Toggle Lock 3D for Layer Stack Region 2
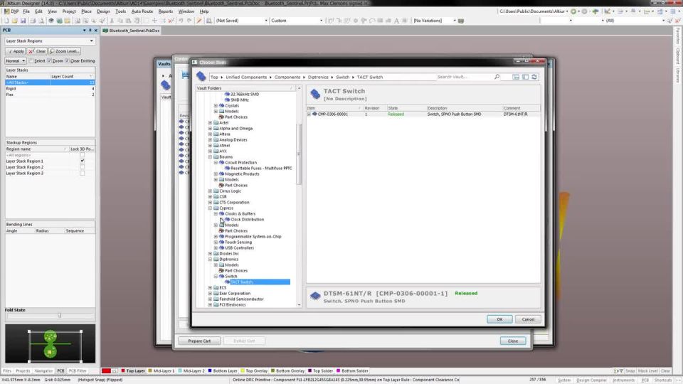 [82, 167]
